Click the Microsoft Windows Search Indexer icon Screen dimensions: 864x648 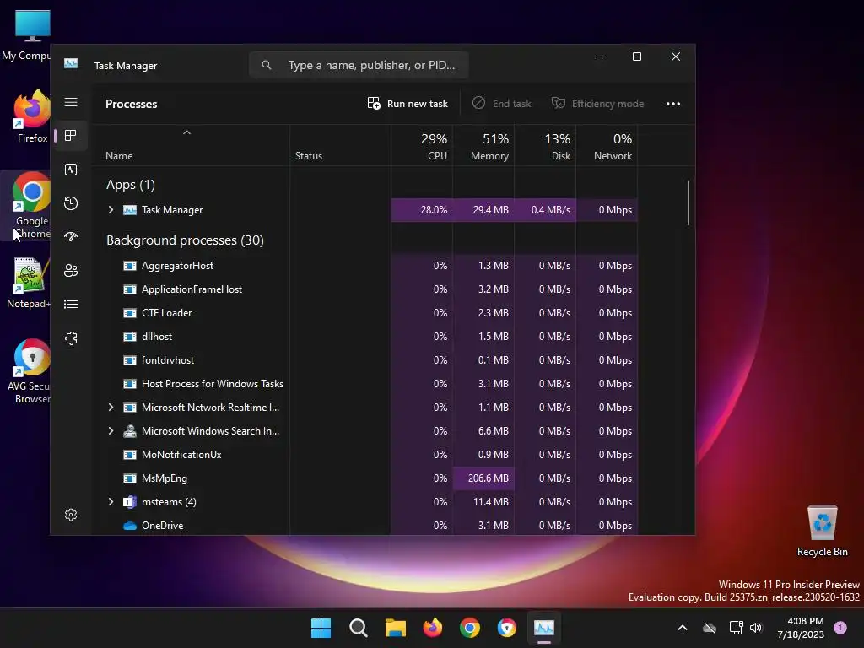click(x=129, y=431)
